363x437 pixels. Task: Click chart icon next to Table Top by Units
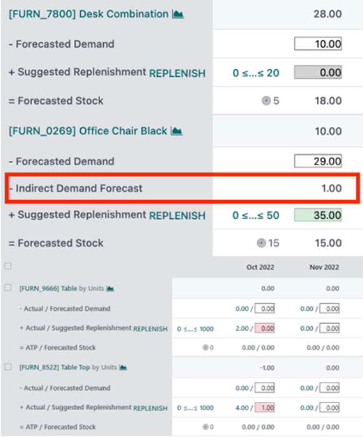tap(123, 368)
